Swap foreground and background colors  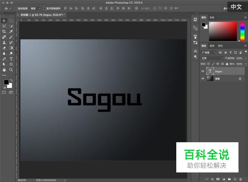click(x=11, y=80)
